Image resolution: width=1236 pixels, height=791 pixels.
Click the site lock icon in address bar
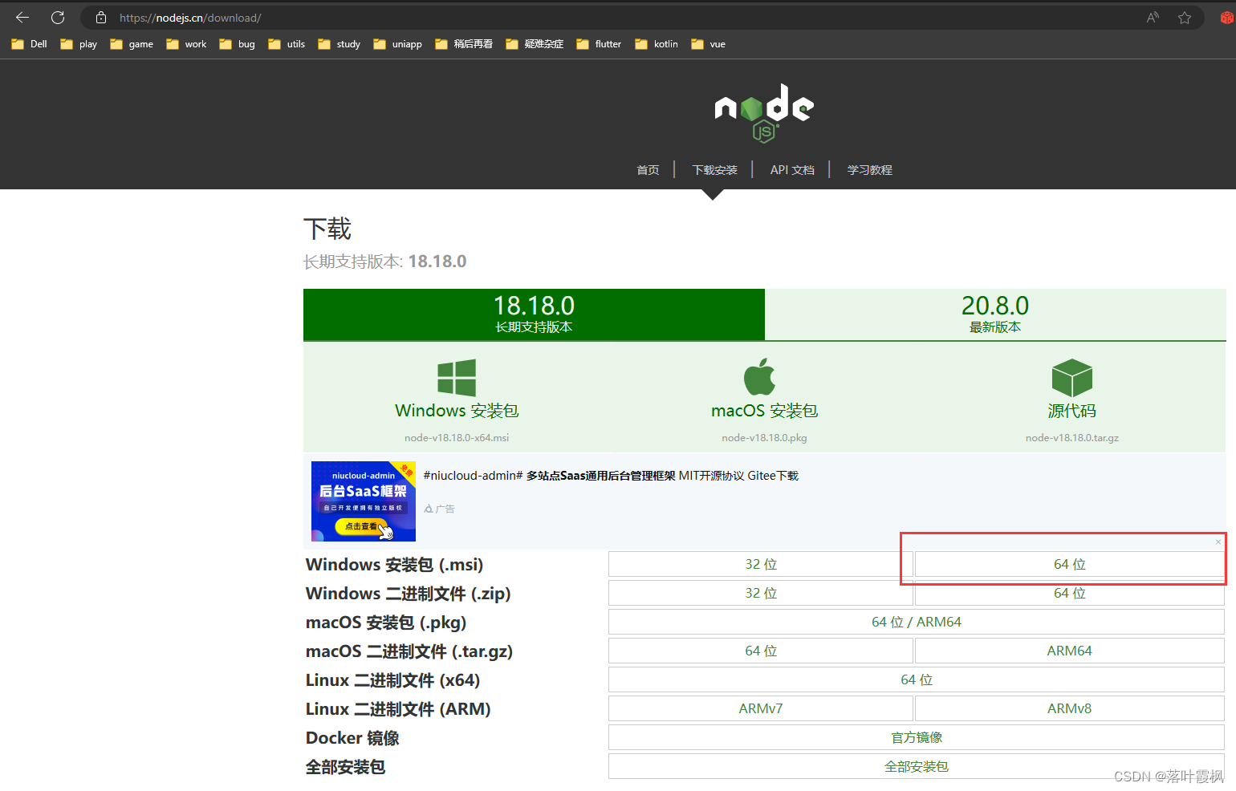tap(101, 18)
